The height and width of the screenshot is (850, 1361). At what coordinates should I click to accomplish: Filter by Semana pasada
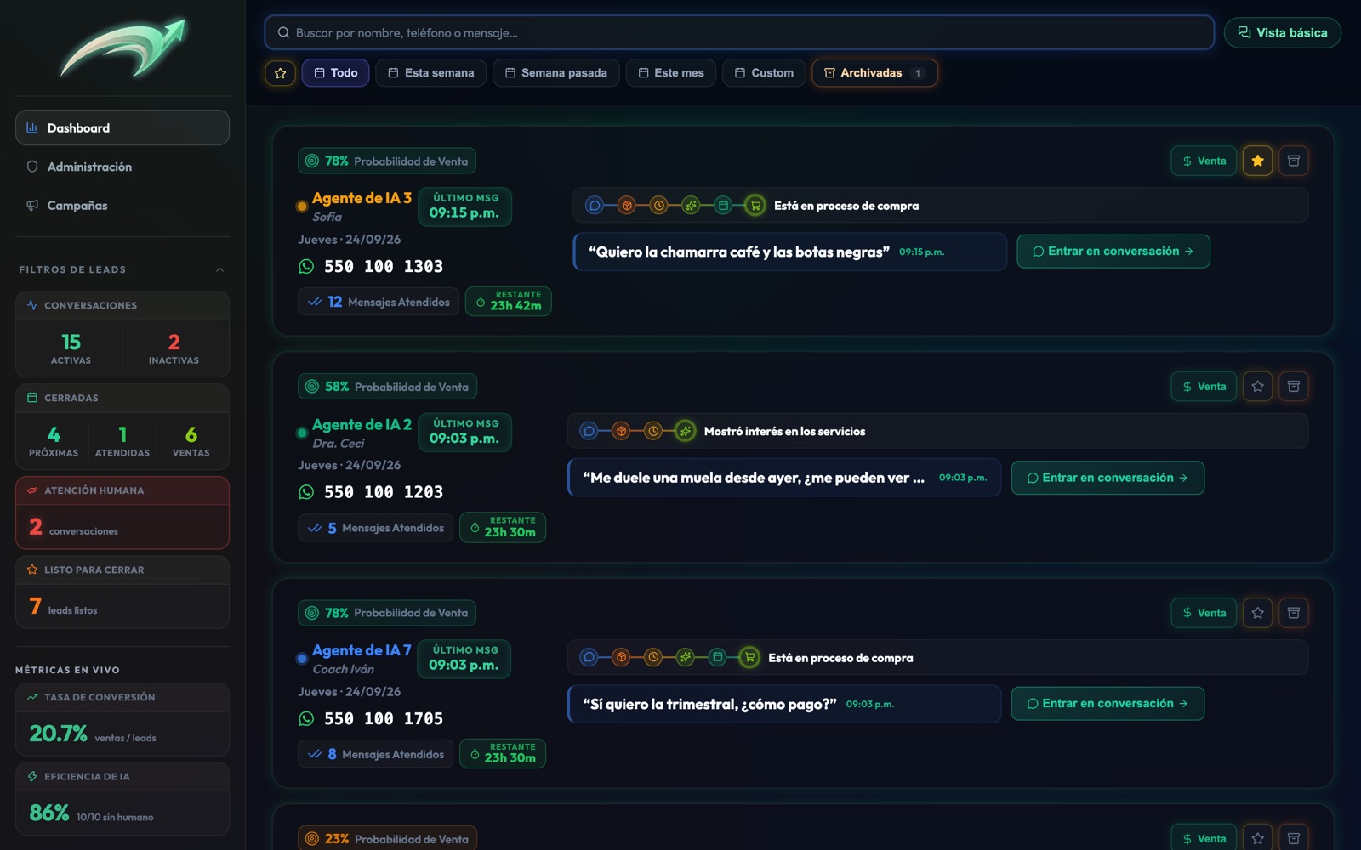(556, 73)
